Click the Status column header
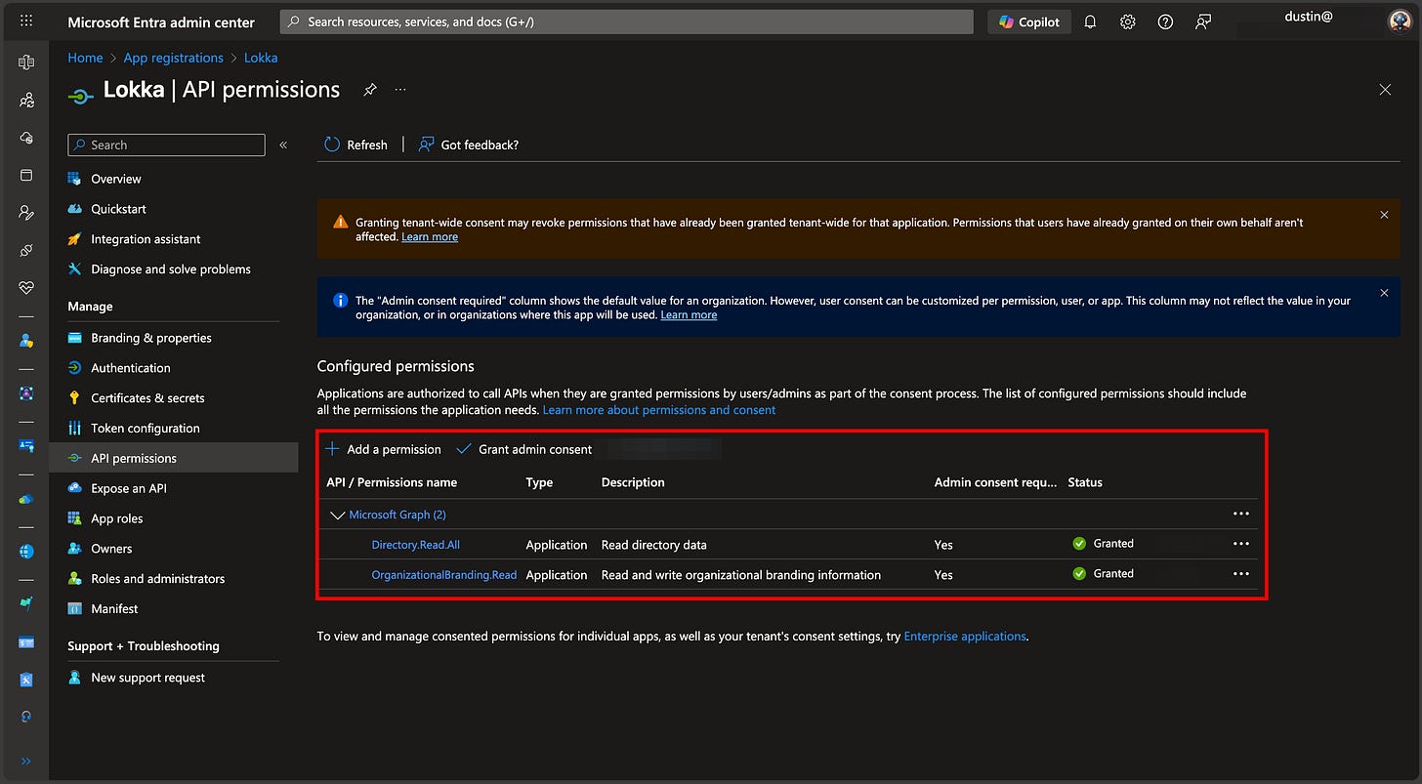1422x784 pixels. pyautogui.click(x=1085, y=482)
